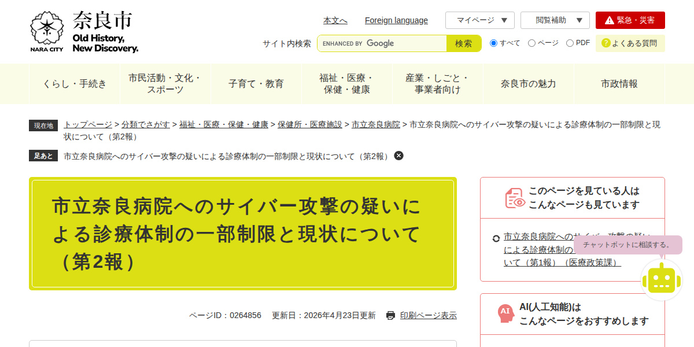
Task: Go to トップページ via breadcrumb link
Action: pyautogui.click(x=87, y=124)
